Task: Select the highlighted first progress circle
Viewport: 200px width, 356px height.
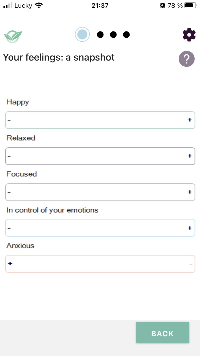Action: pos(82,34)
